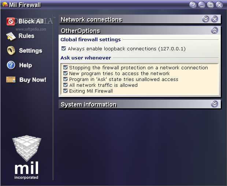Uncheck Stopping the firewall protection option

pyautogui.click(x=66, y=67)
